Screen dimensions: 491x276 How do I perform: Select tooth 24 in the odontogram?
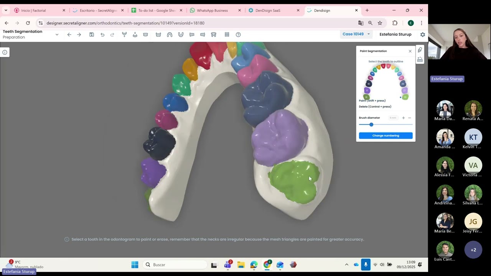coord(399,74)
